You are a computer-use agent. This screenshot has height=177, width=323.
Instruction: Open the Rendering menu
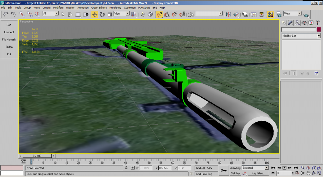pyautogui.click(x=115, y=7)
